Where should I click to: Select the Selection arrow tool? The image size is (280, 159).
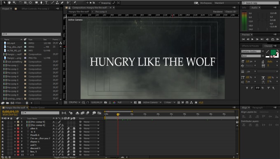coord(5,3)
